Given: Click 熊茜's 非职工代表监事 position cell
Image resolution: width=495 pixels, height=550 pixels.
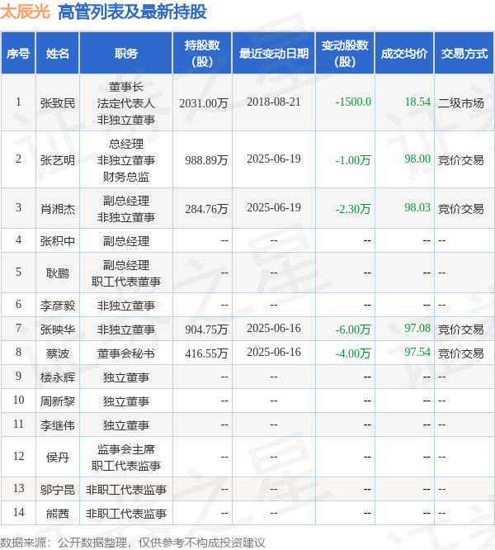Looking at the screenshot, I should [126, 514].
